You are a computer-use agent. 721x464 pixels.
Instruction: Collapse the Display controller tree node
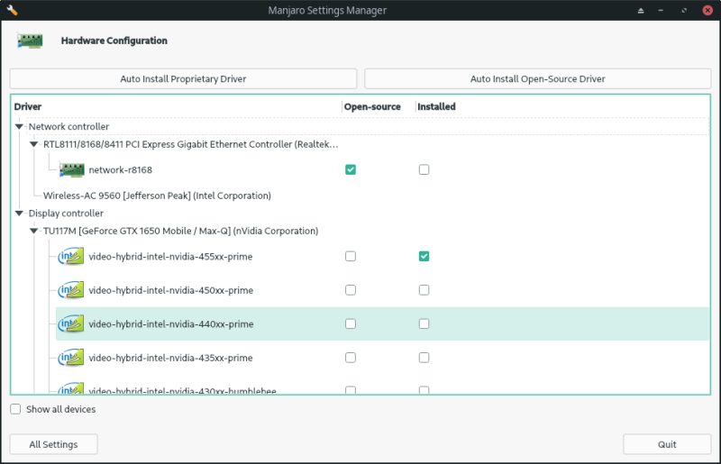click(x=19, y=213)
